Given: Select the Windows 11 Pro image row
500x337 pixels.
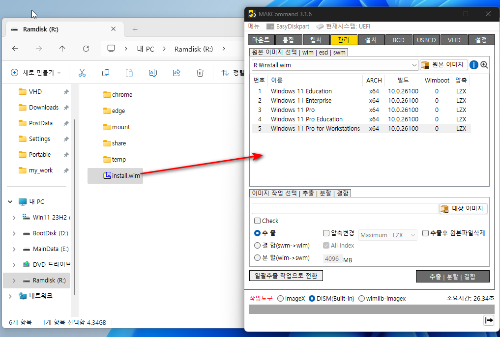Looking at the screenshot, I should pyautogui.click(x=361, y=110).
